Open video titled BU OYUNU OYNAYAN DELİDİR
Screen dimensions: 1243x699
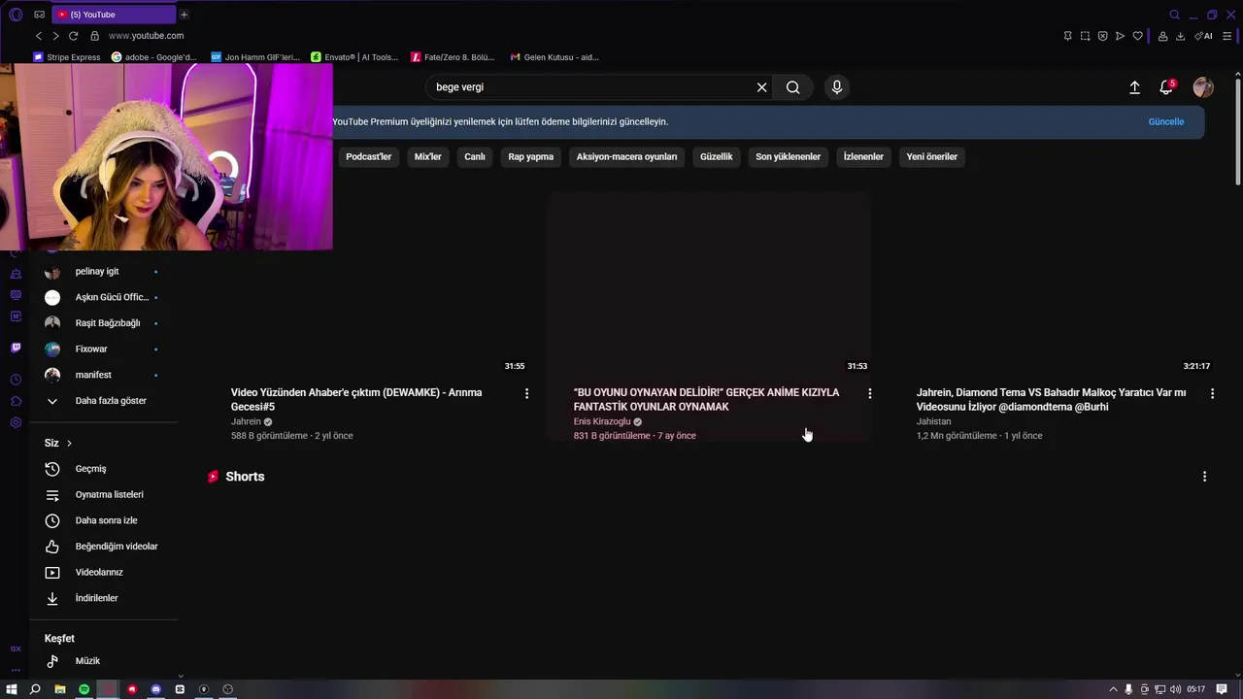[706, 399]
